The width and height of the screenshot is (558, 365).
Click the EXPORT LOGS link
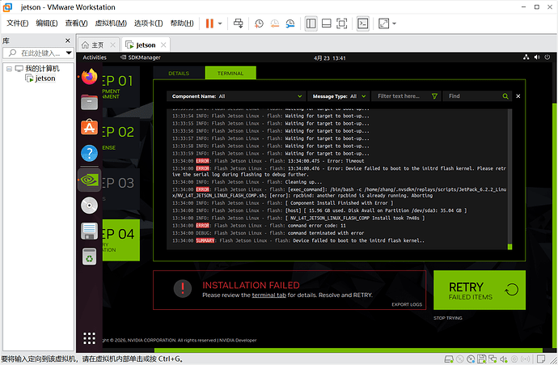[x=407, y=304]
